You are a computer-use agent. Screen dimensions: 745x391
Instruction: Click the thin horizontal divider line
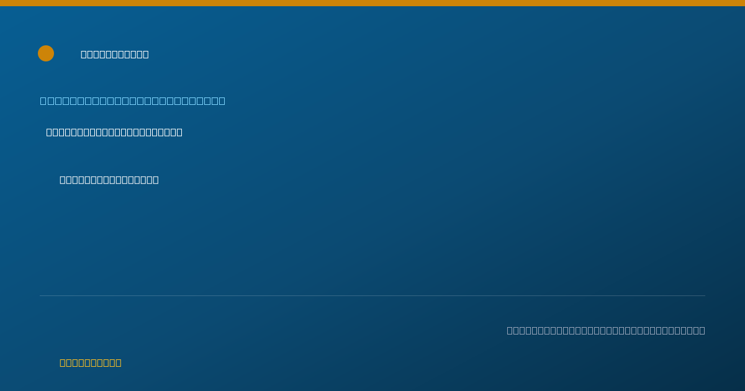pyautogui.click(x=372, y=295)
